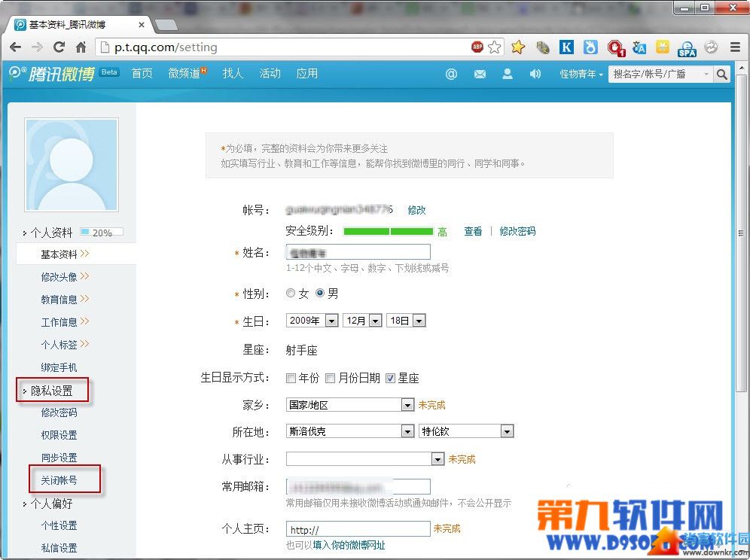Viewport: 750px width, 560px height.
Task: Close the 基本资料 browser tab
Action: 142,25
